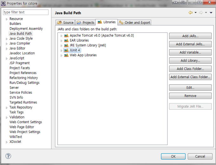The width and height of the screenshot is (216, 165).
Task: Click the Add Library... button
Action: coord(190,61)
